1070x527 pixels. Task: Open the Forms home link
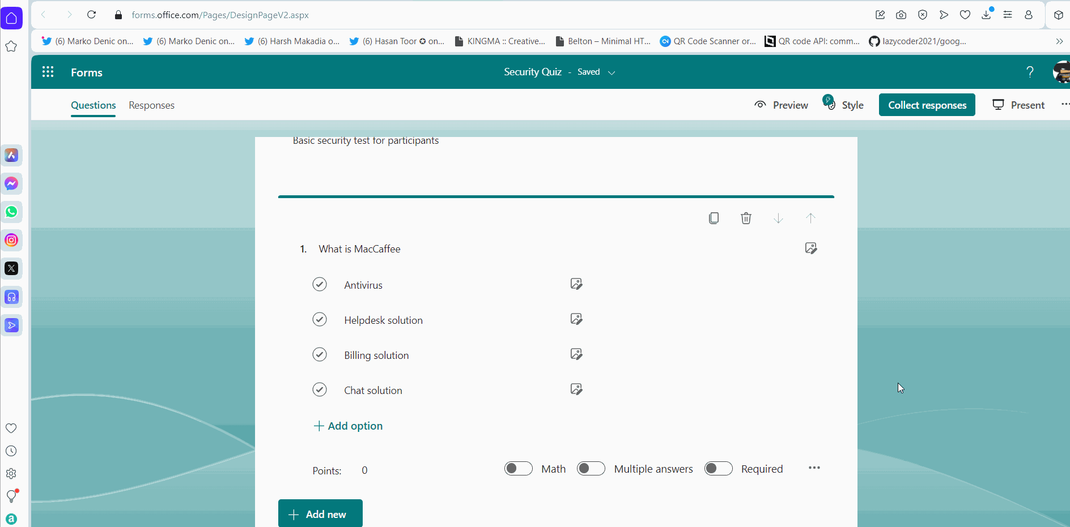[87, 72]
